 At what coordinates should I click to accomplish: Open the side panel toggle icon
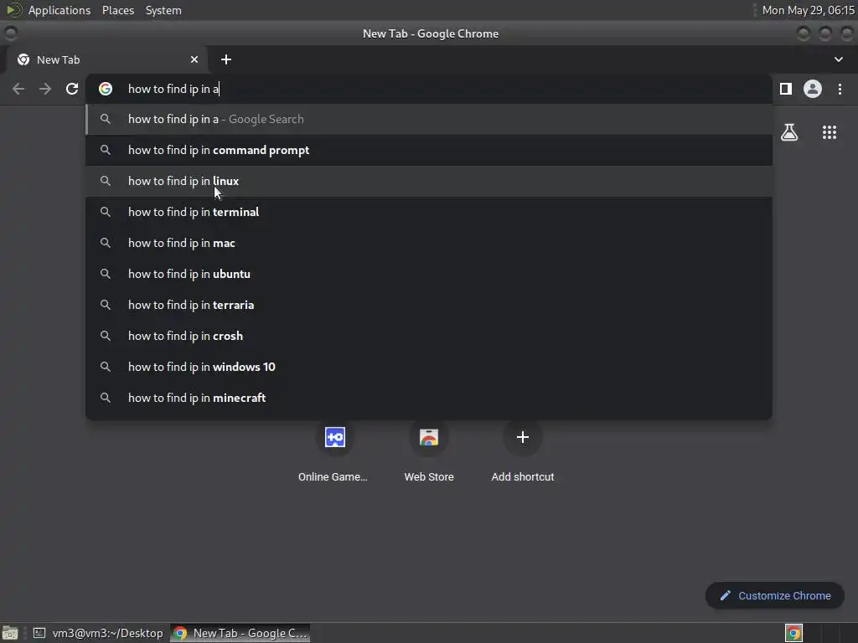click(786, 89)
